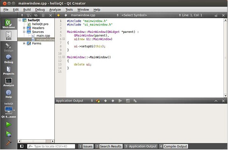Show the Compile Output pane
This screenshot has height=150, width=228.
point(174,146)
